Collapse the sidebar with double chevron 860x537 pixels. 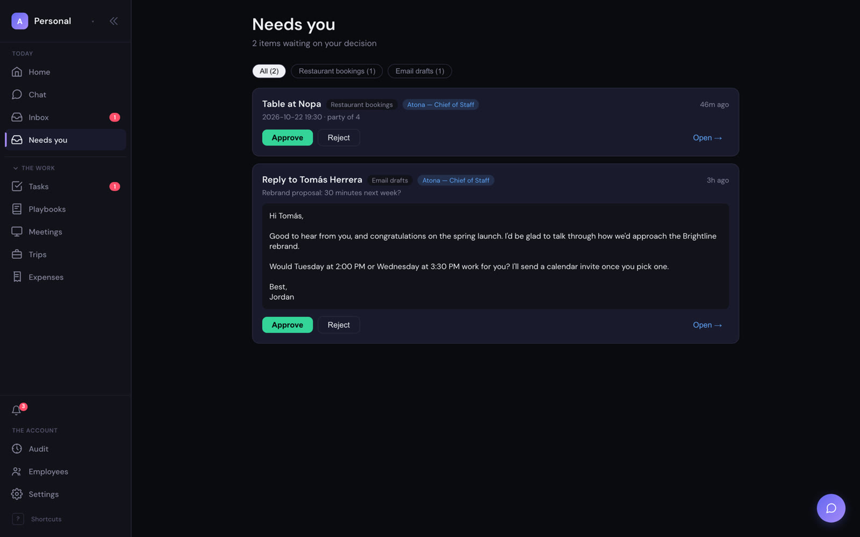113,21
